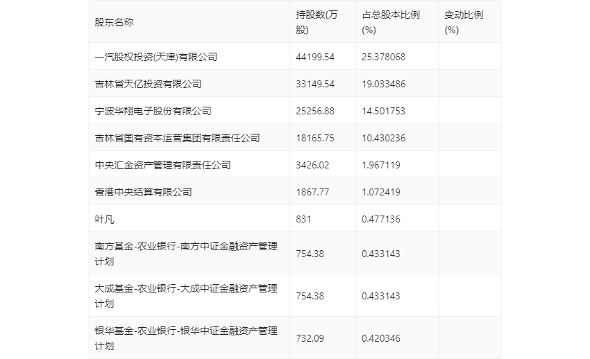Click holding value 33149.54
Screen dimensions: 590x359
point(315,84)
